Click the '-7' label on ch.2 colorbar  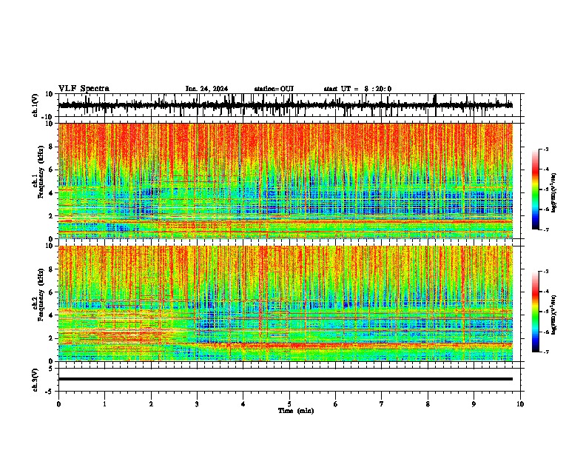[x=546, y=352]
